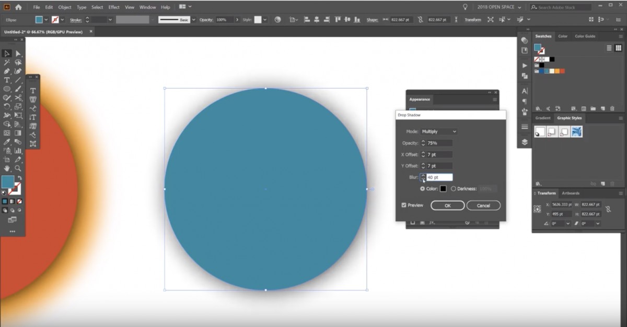Screen dimensions: 627x327
Task: Click the Isolate Selected Object icon
Action: point(490,19)
